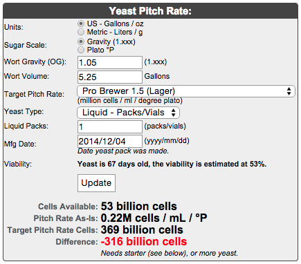Click the Yeast Pitch Rate header
The height and width of the screenshot is (264, 301).
tap(150, 11)
